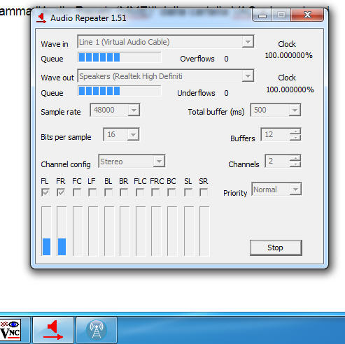Click the Channel config label
Image resolution: width=345 pixels, height=344 pixels.
point(66,164)
